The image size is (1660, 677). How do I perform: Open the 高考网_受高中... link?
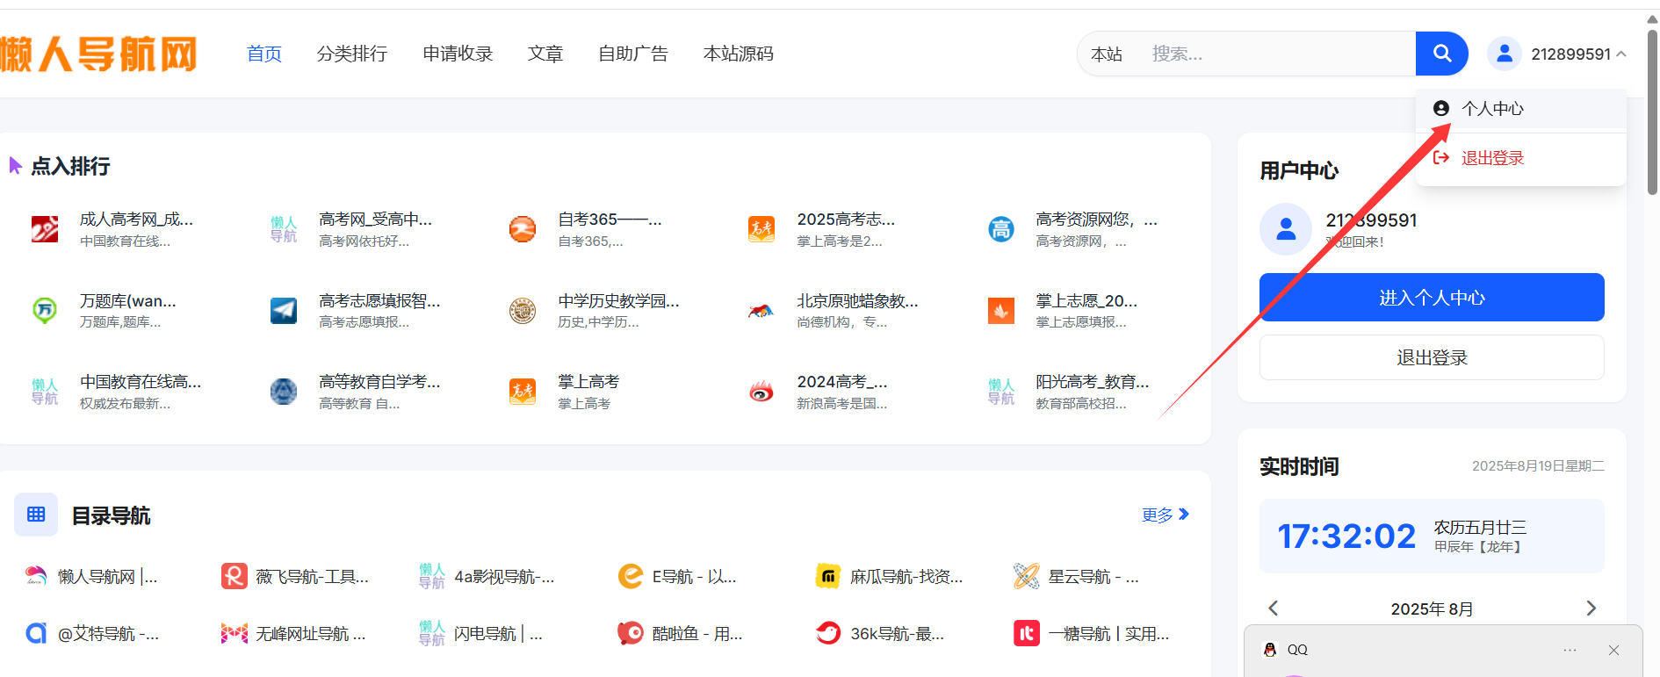(375, 220)
